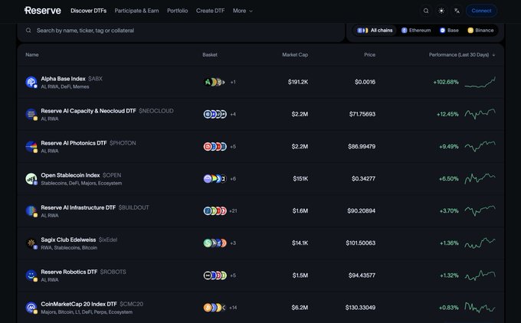This screenshot has width=521, height=323.
Task: Open Reserve Robotics DTF link
Action: 69,272
